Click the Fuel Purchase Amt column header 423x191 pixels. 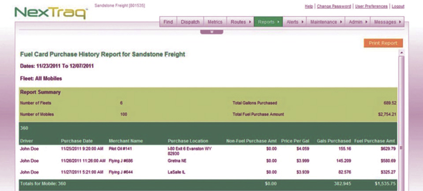[375, 141]
